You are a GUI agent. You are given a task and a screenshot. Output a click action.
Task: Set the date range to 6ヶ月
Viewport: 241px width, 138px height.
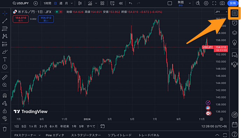coord(53,126)
